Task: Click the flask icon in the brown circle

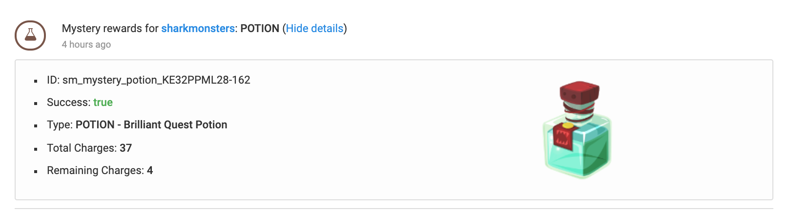Action: [30, 35]
